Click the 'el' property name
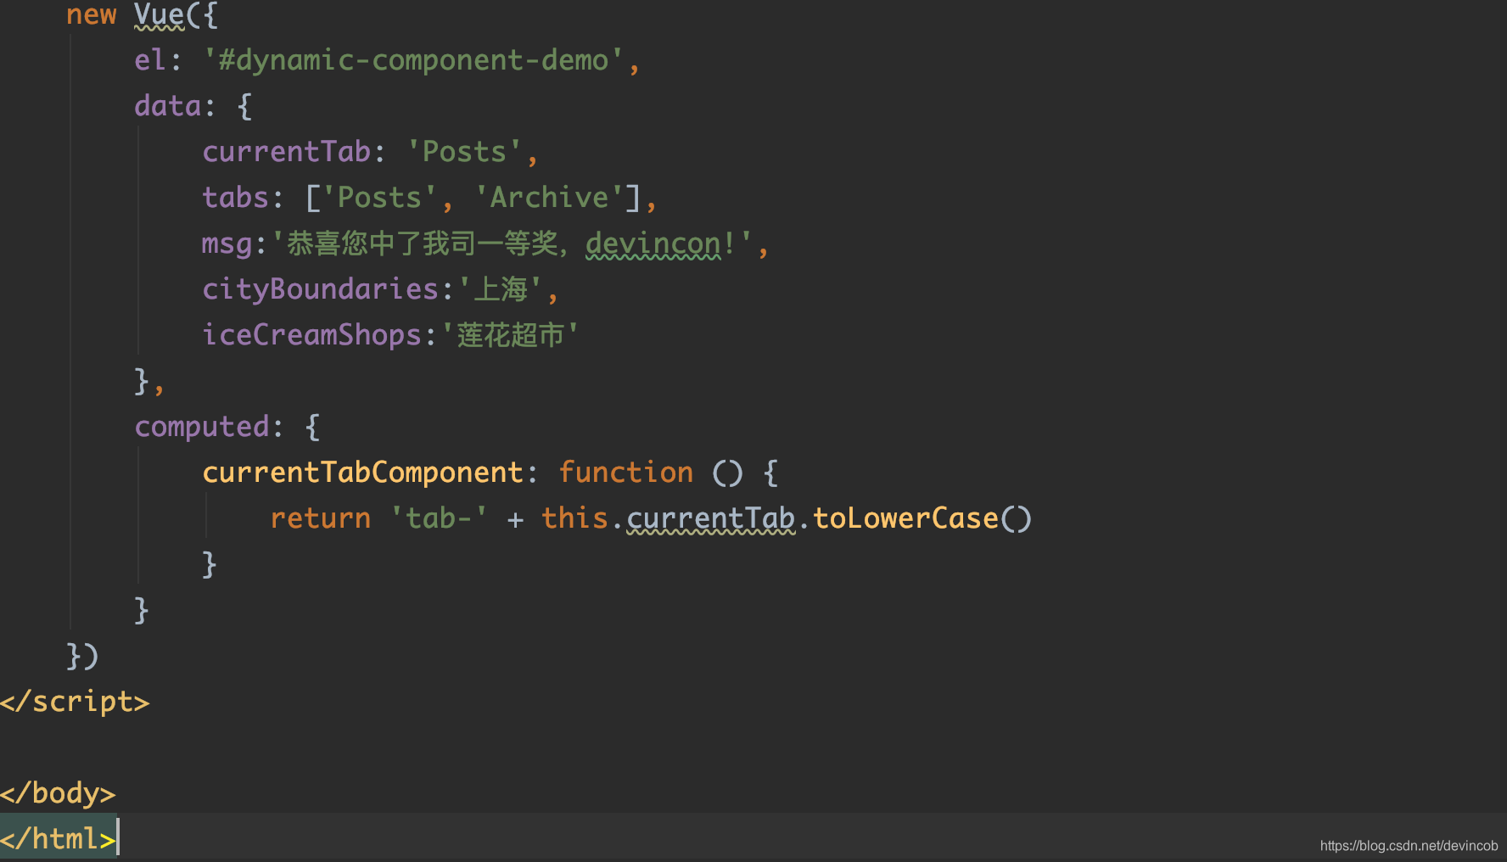Image resolution: width=1507 pixels, height=862 pixels. click(150, 60)
